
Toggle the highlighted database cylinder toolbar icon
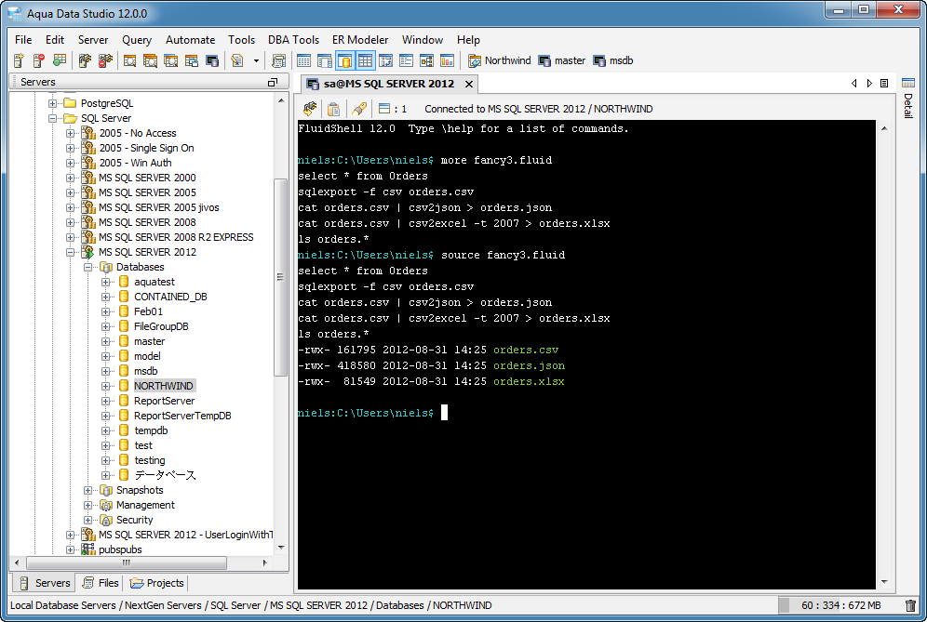point(344,60)
